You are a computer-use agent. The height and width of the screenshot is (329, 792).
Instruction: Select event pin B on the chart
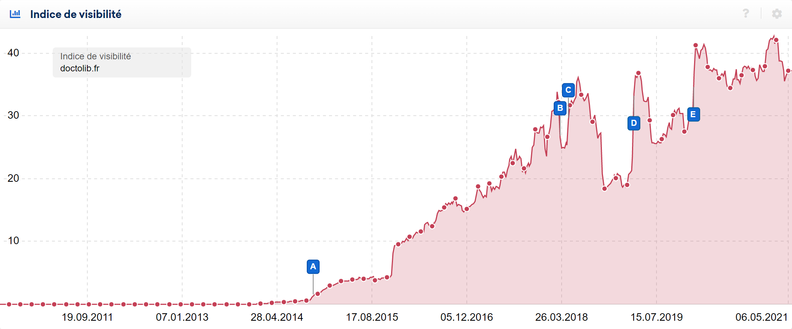[560, 108]
